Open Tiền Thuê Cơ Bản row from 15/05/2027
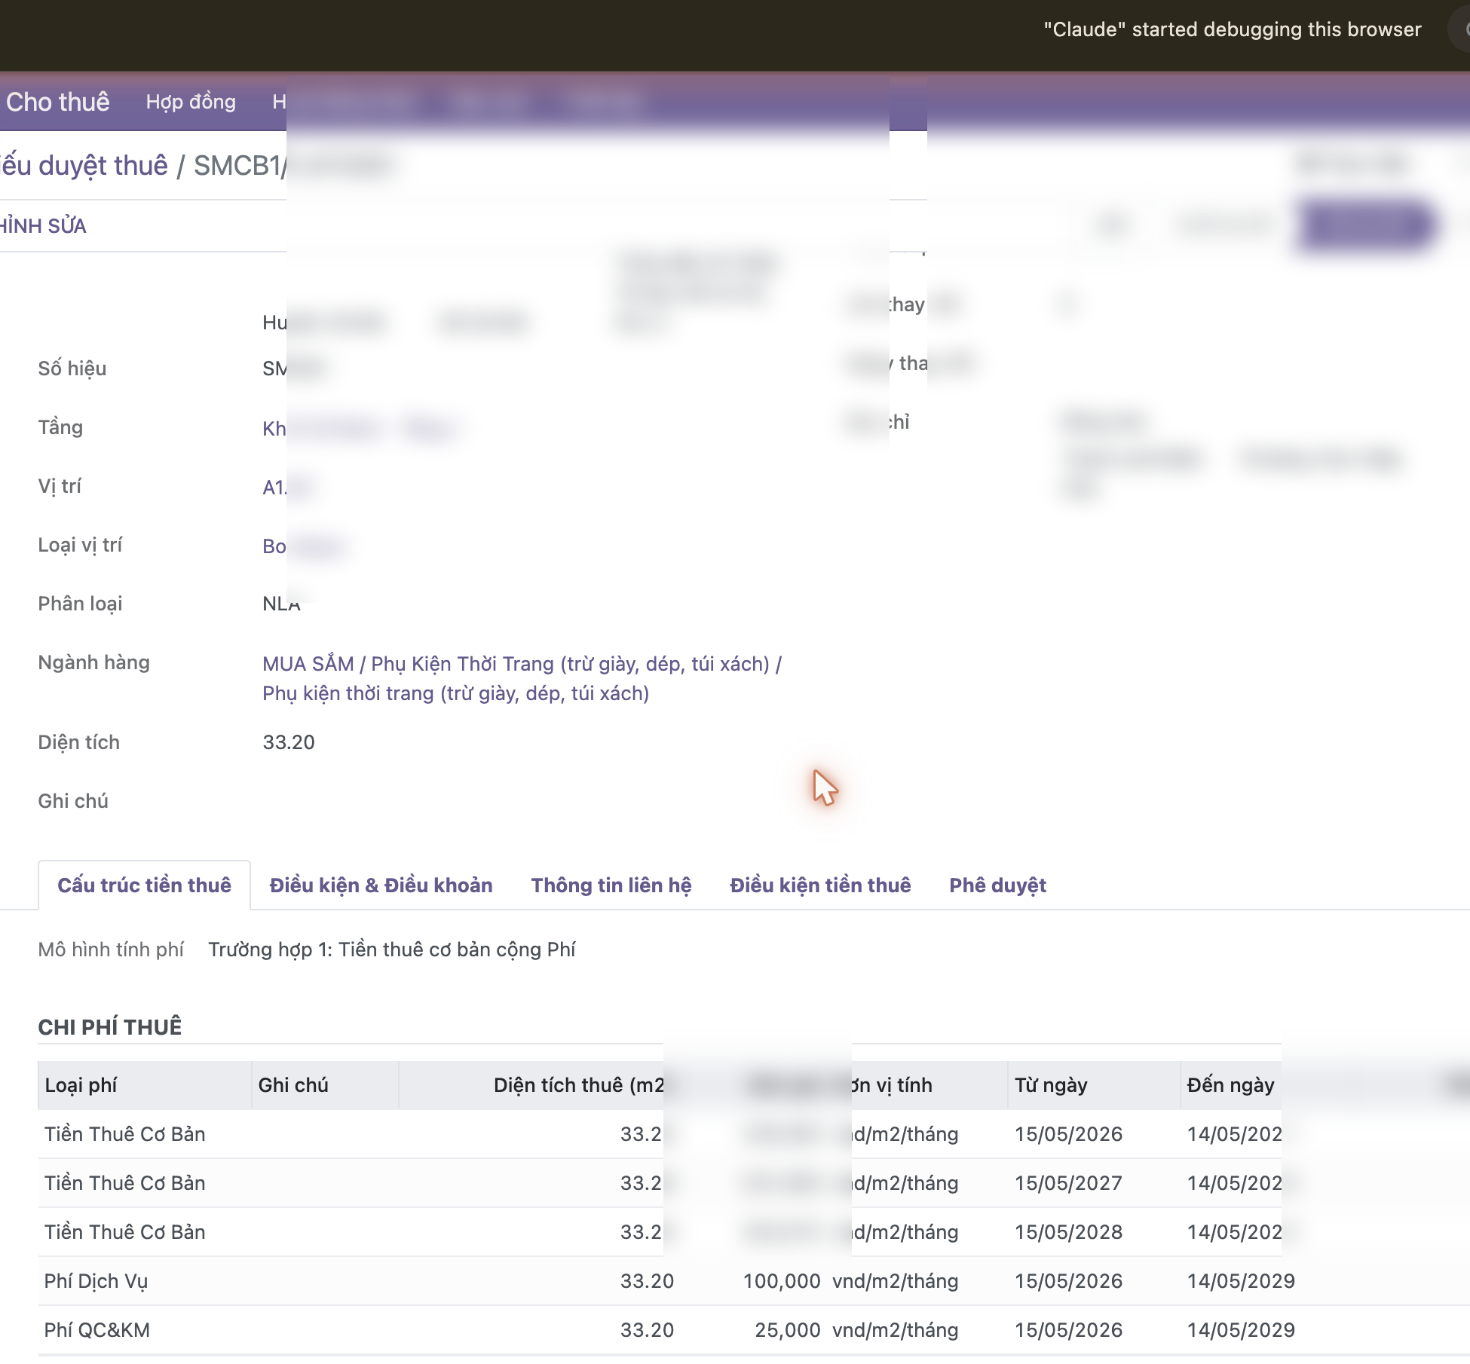Viewport: 1470px width, 1364px height. point(754,1183)
